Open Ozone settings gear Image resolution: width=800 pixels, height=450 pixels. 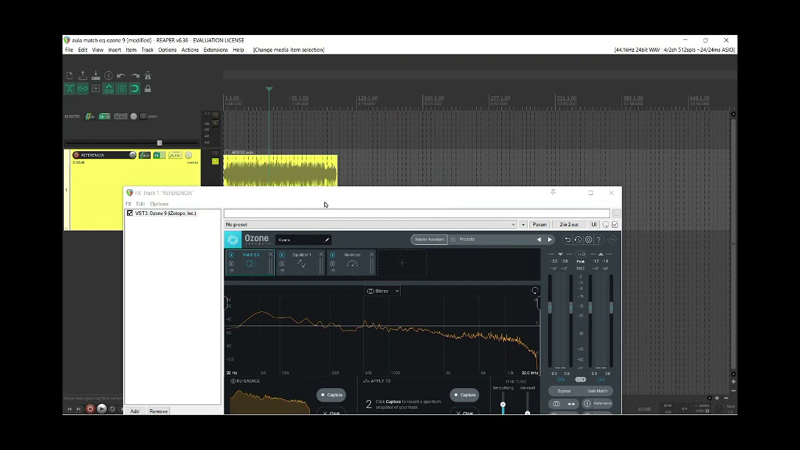[x=588, y=240]
